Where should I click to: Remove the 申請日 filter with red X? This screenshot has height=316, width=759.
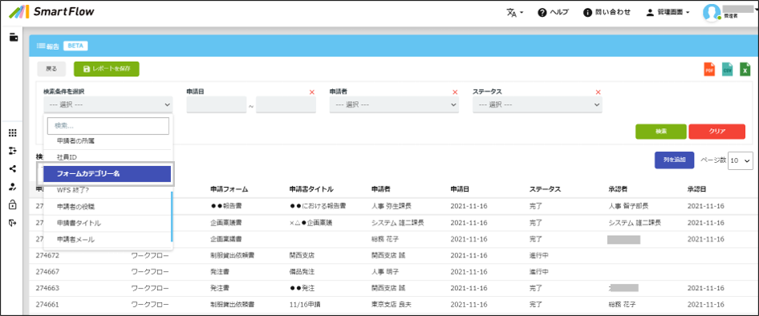click(312, 92)
